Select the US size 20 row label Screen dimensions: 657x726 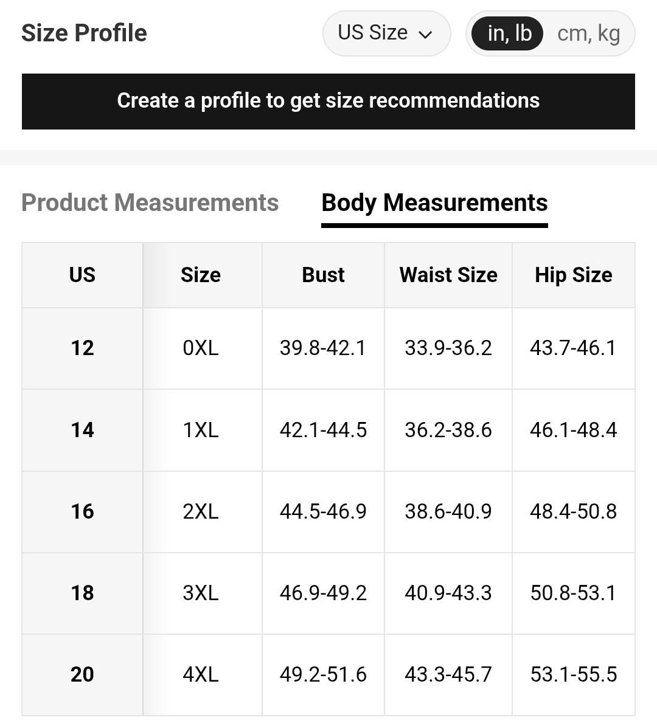tap(82, 674)
